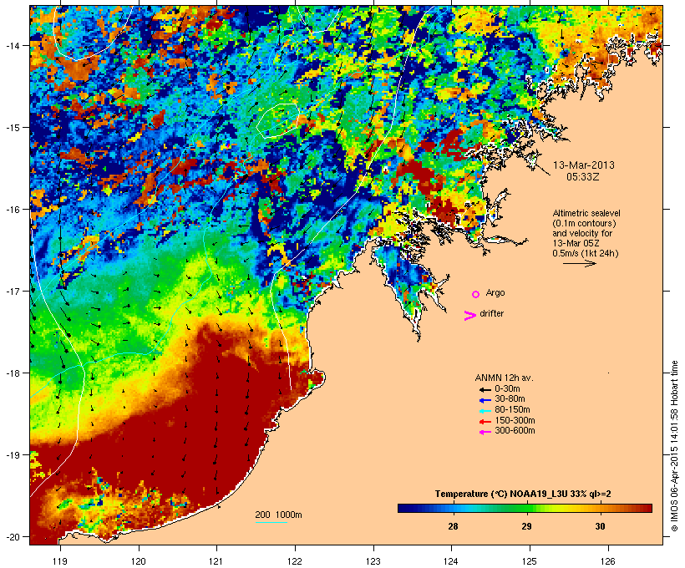Click the magenta 300-600m arrow legend icon
685x568 pixels.
pyautogui.click(x=485, y=432)
